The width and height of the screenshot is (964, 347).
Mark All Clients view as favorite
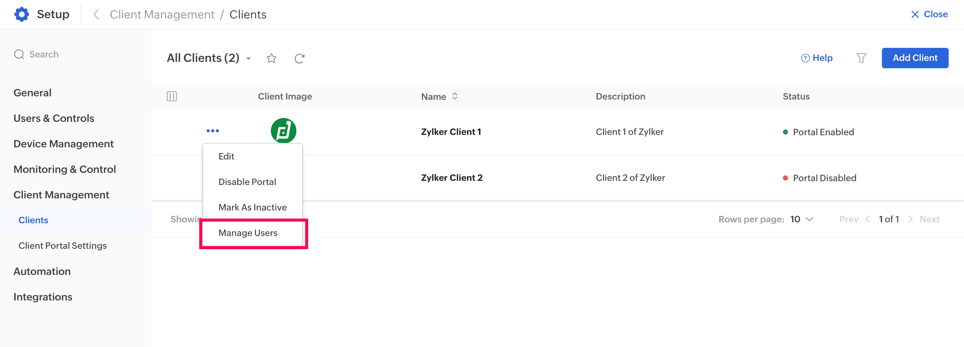(271, 58)
